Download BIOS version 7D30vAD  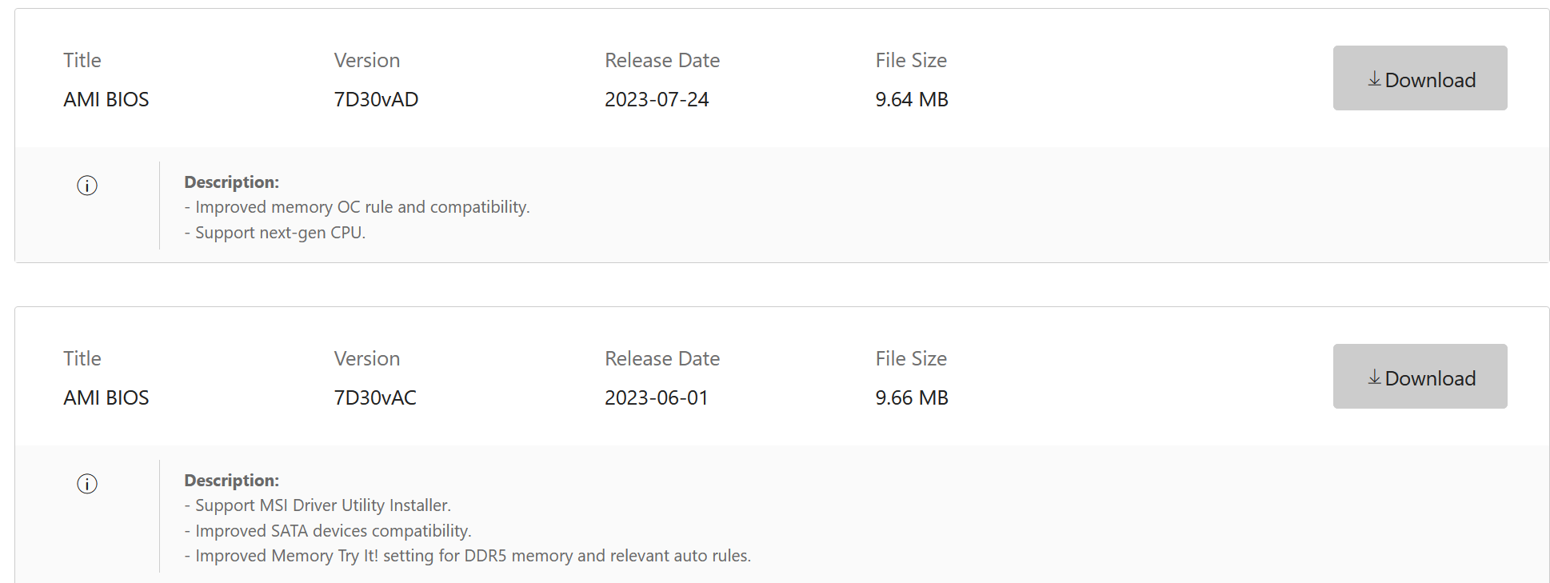1420,78
